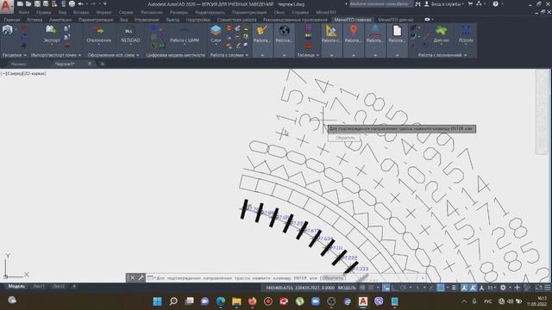This screenshot has width=552, height=310.
Task: Open the Главная ribbon tab
Action: coord(12,20)
